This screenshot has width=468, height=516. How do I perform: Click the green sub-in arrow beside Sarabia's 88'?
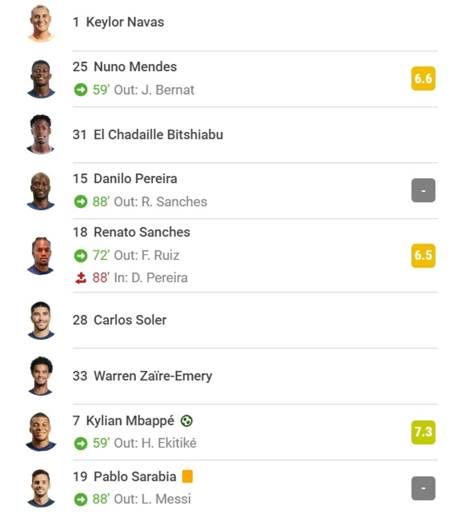point(80,499)
